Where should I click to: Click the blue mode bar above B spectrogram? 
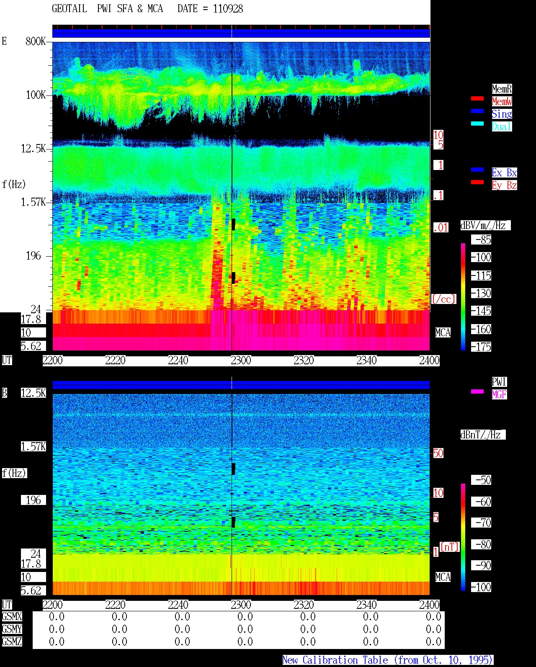coord(241,385)
